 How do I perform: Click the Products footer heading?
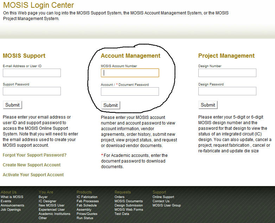[x=84, y=192]
